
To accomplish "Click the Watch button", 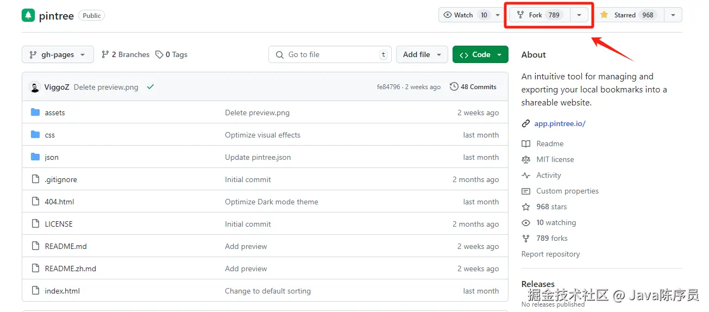I will pos(465,15).
